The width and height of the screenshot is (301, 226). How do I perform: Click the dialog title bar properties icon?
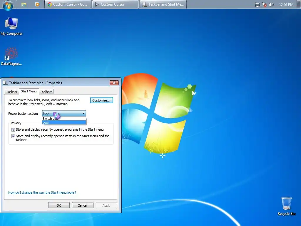point(5,83)
